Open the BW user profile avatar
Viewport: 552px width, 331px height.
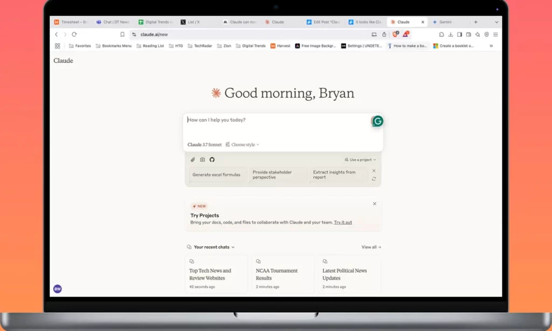point(58,289)
